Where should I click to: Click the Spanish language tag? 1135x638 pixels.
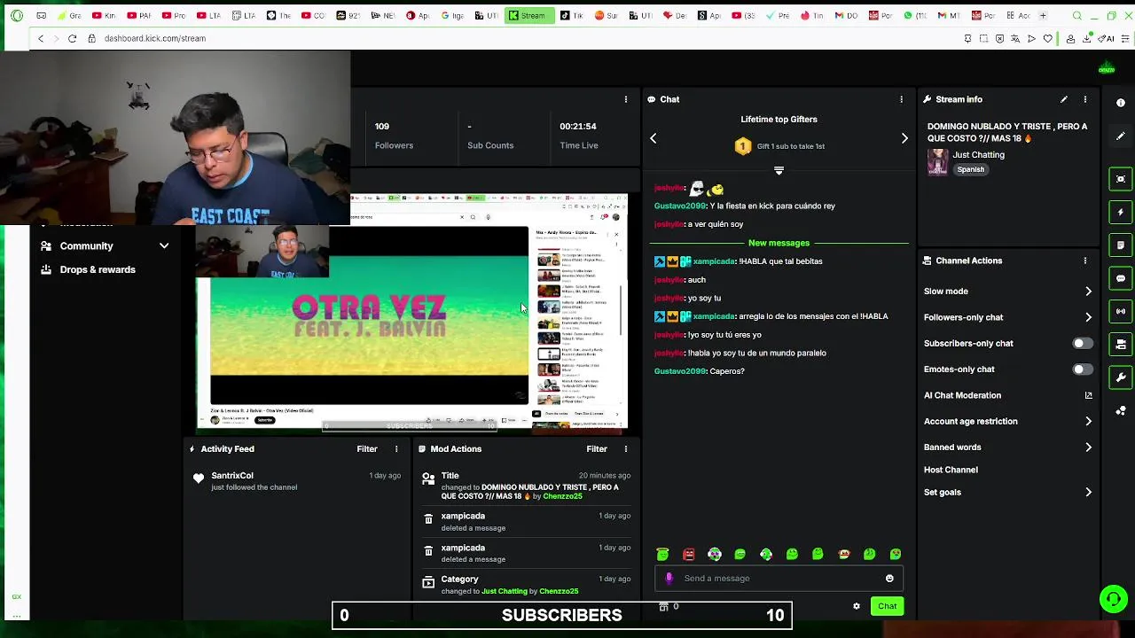tap(970, 170)
